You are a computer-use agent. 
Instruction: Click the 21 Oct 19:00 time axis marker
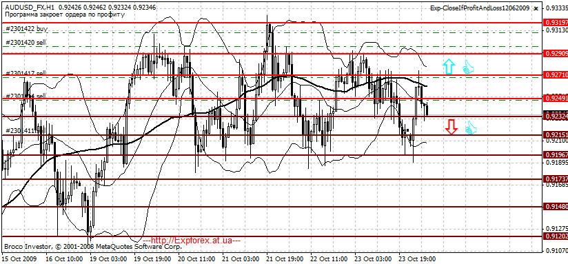pos(285,259)
